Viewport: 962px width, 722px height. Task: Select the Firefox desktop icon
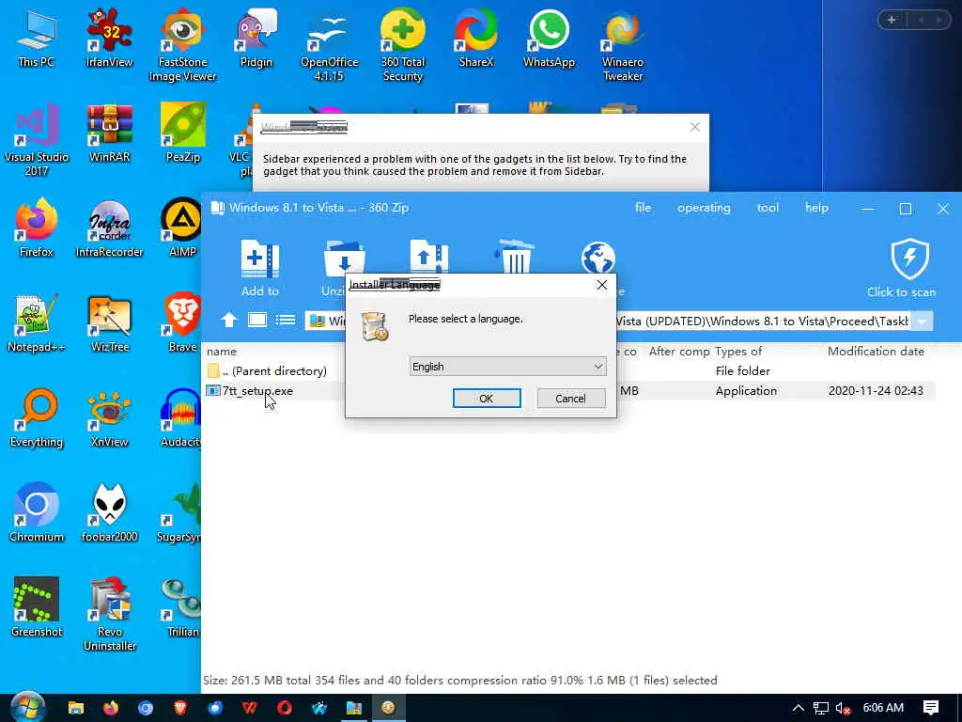tap(37, 228)
